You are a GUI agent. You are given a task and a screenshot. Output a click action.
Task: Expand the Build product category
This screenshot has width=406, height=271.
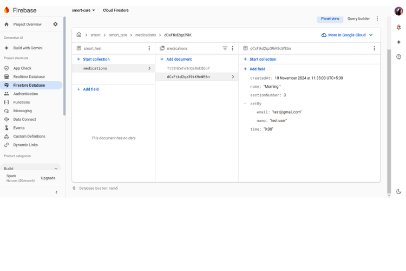[x=30, y=168]
